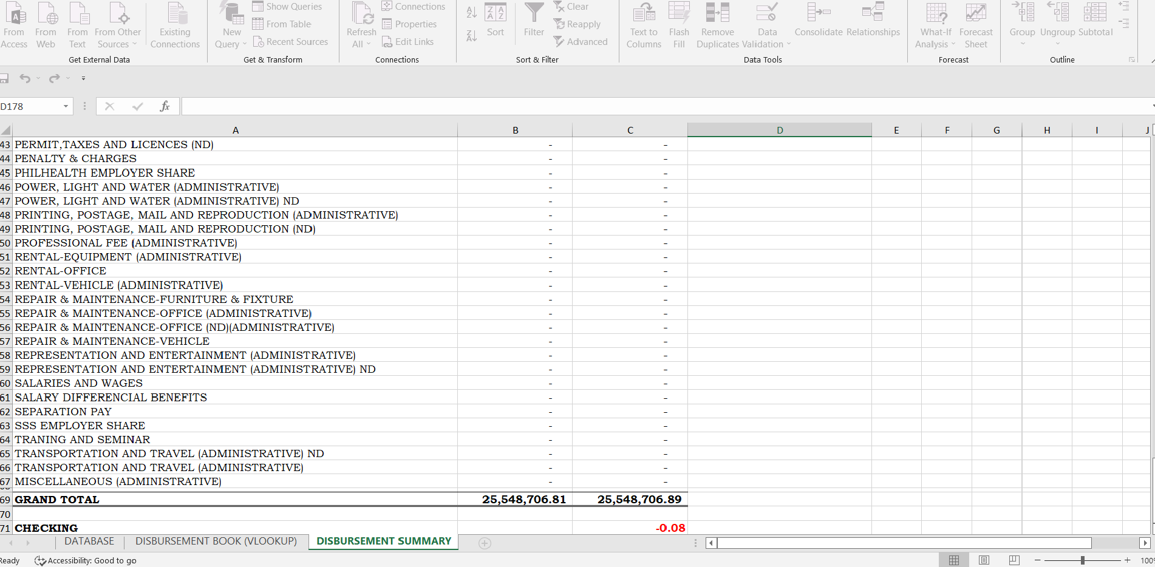Open the New Query dropdown

(x=231, y=25)
